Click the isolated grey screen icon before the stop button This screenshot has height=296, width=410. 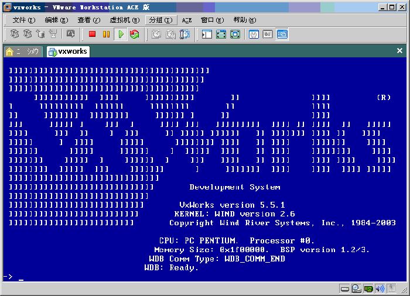click(x=70, y=34)
